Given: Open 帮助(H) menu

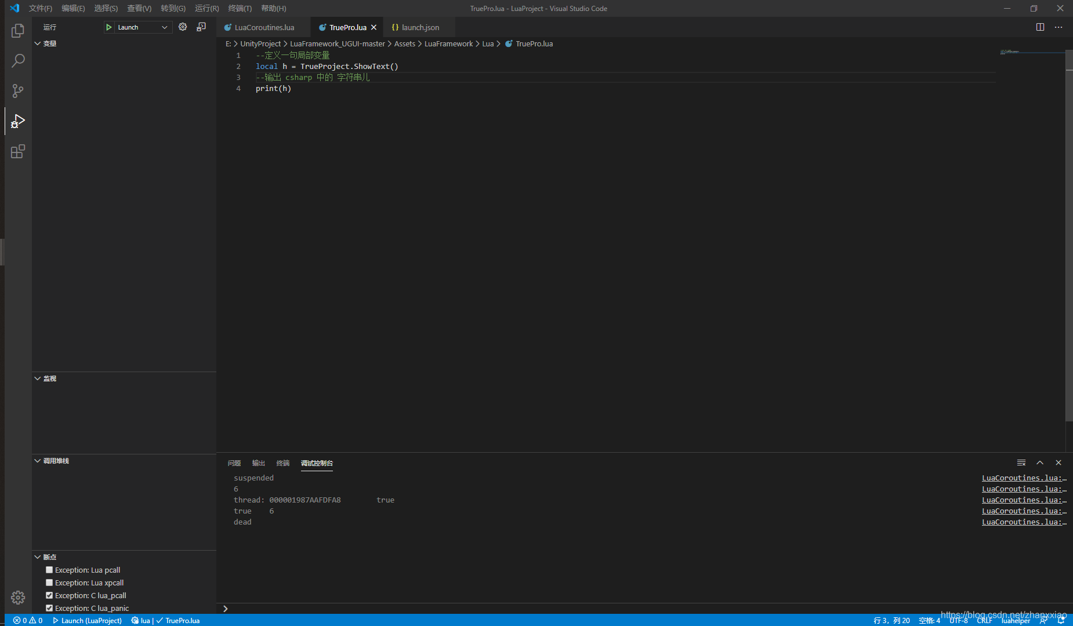Looking at the screenshot, I should pos(274,8).
